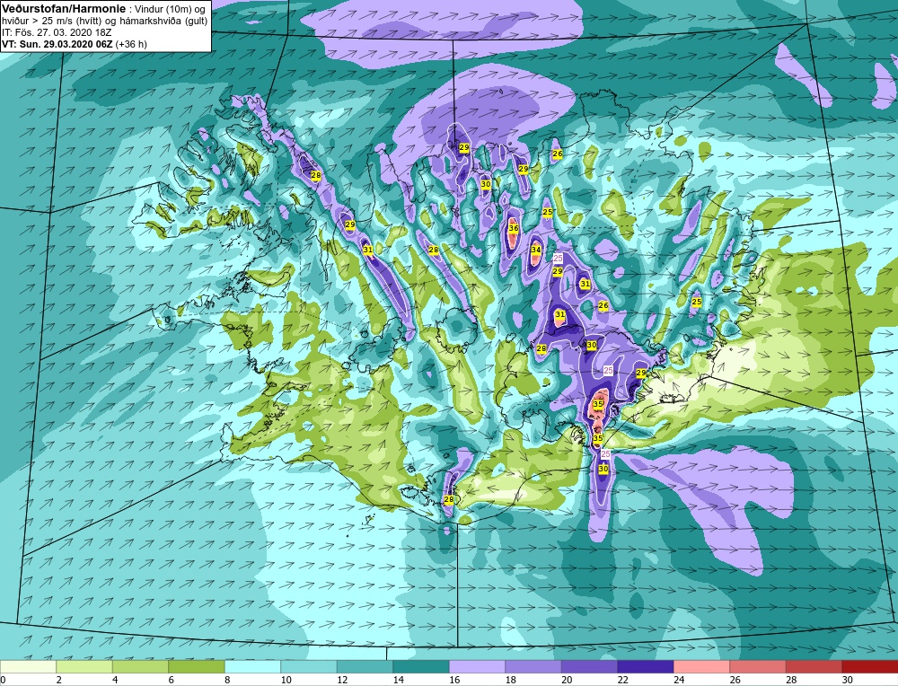Click the olive green 6–8 m/s legend swatch
Image resolution: width=898 pixels, height=686 pixels.
click(x=197, y=666)
